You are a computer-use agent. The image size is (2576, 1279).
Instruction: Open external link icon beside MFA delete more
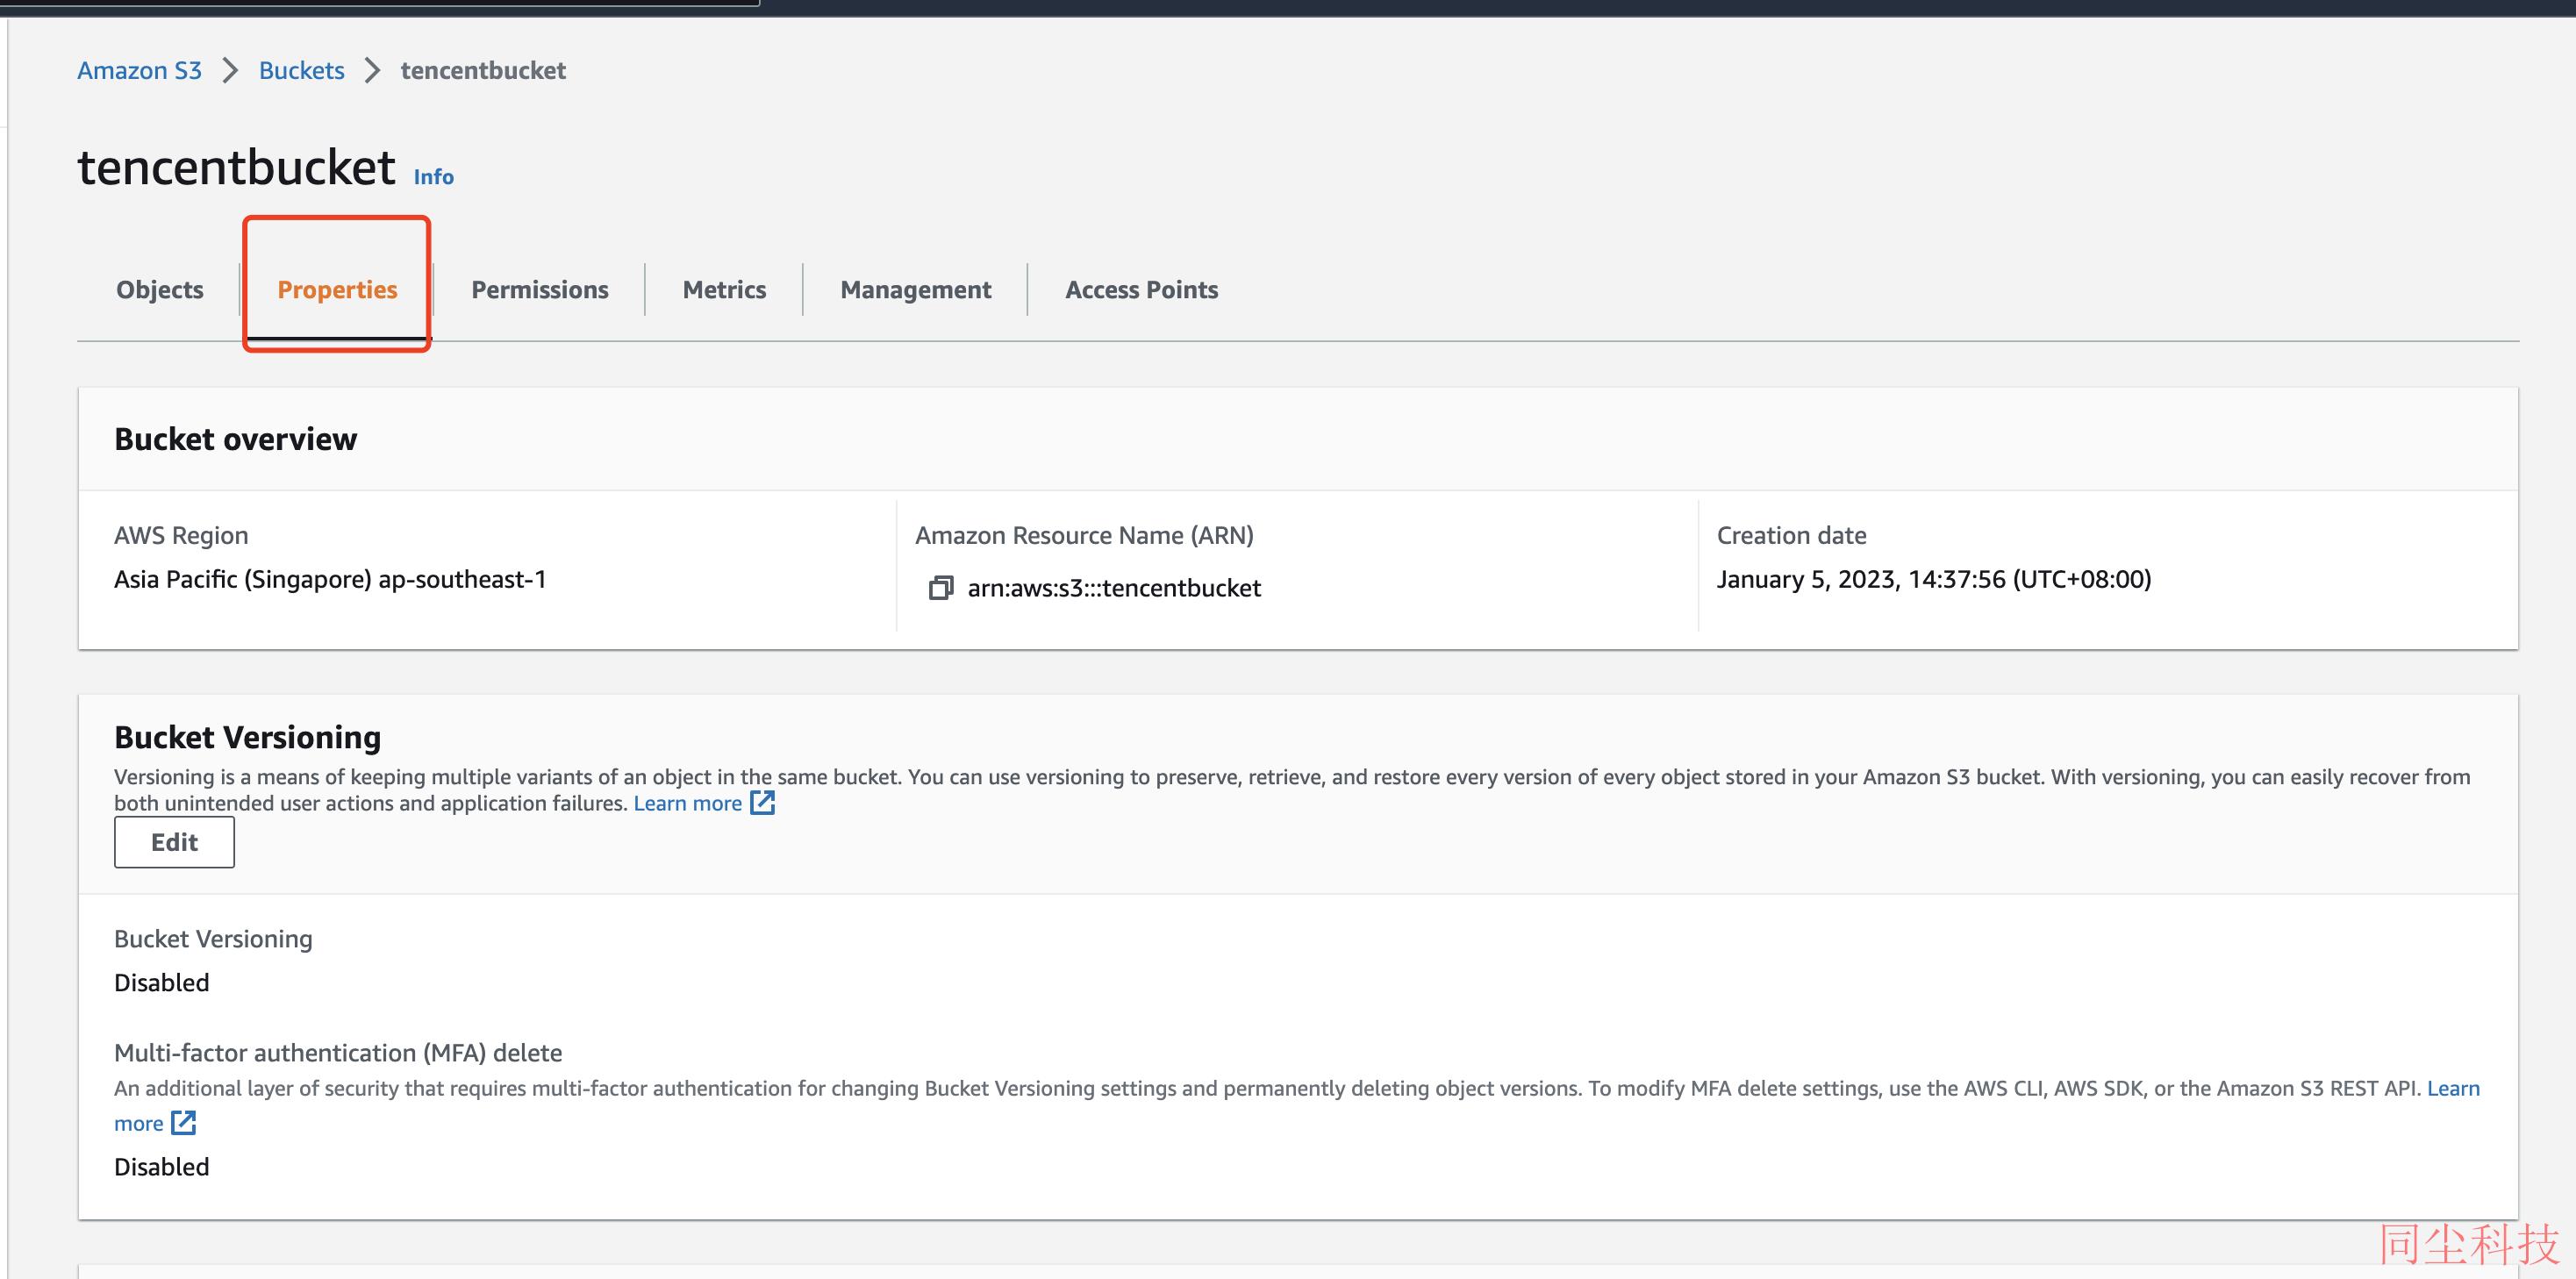click(x=183, y=1123)
